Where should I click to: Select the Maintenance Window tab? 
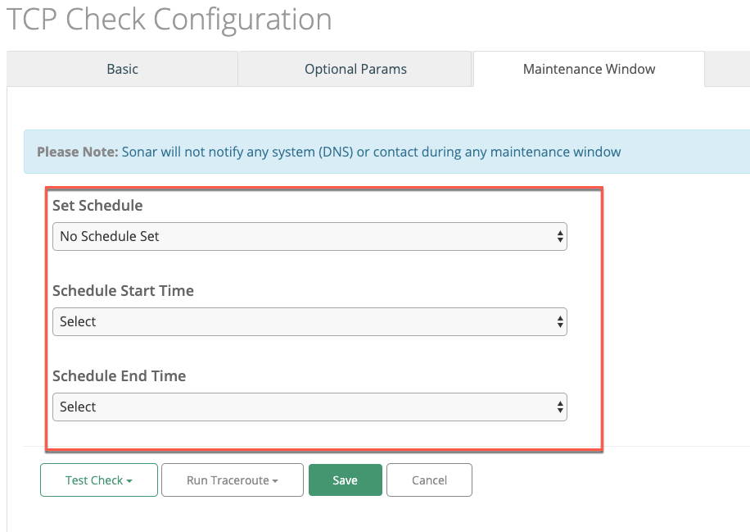click(x=589, y=69)
